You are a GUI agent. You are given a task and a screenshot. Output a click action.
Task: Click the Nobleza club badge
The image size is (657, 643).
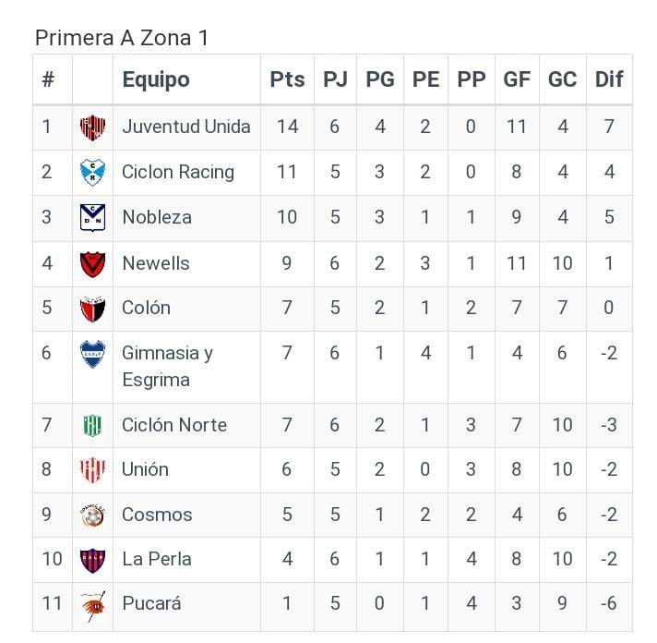(92, 217)
